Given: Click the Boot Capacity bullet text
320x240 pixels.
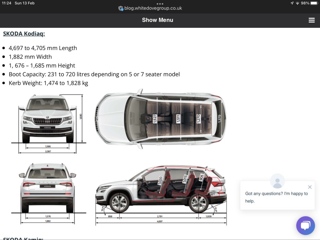Looking at the screenshot, I should (94, 74).
